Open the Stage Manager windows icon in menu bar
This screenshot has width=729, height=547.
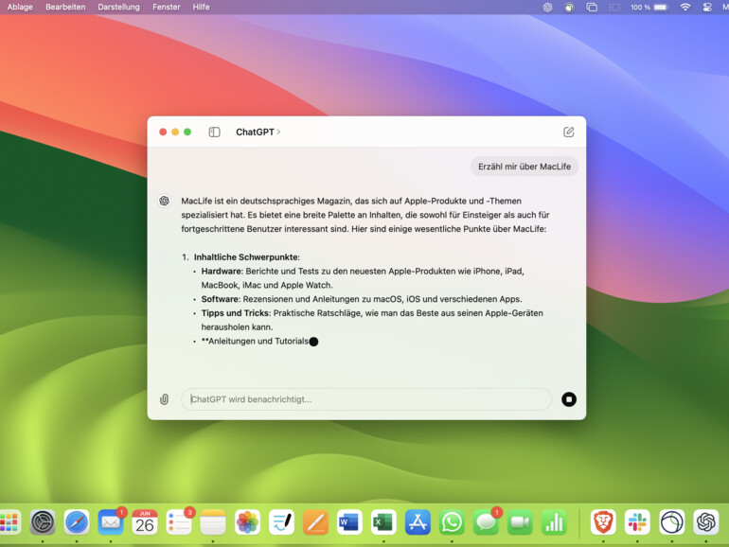592,7
